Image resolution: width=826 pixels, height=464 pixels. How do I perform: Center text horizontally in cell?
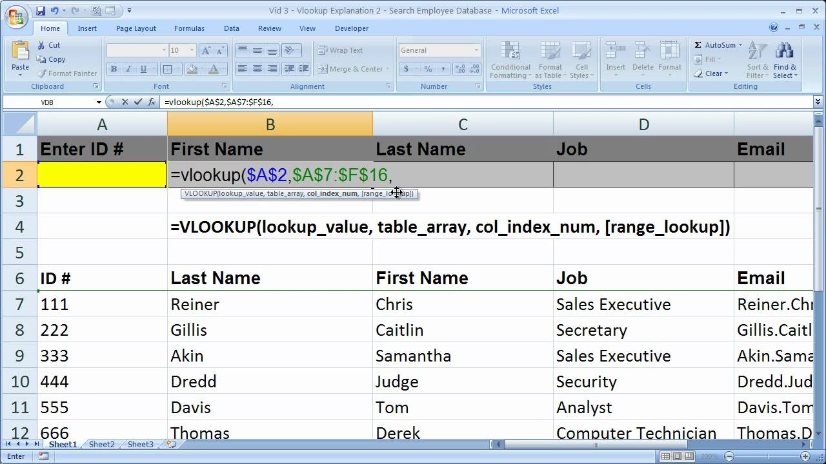point(257,69)
